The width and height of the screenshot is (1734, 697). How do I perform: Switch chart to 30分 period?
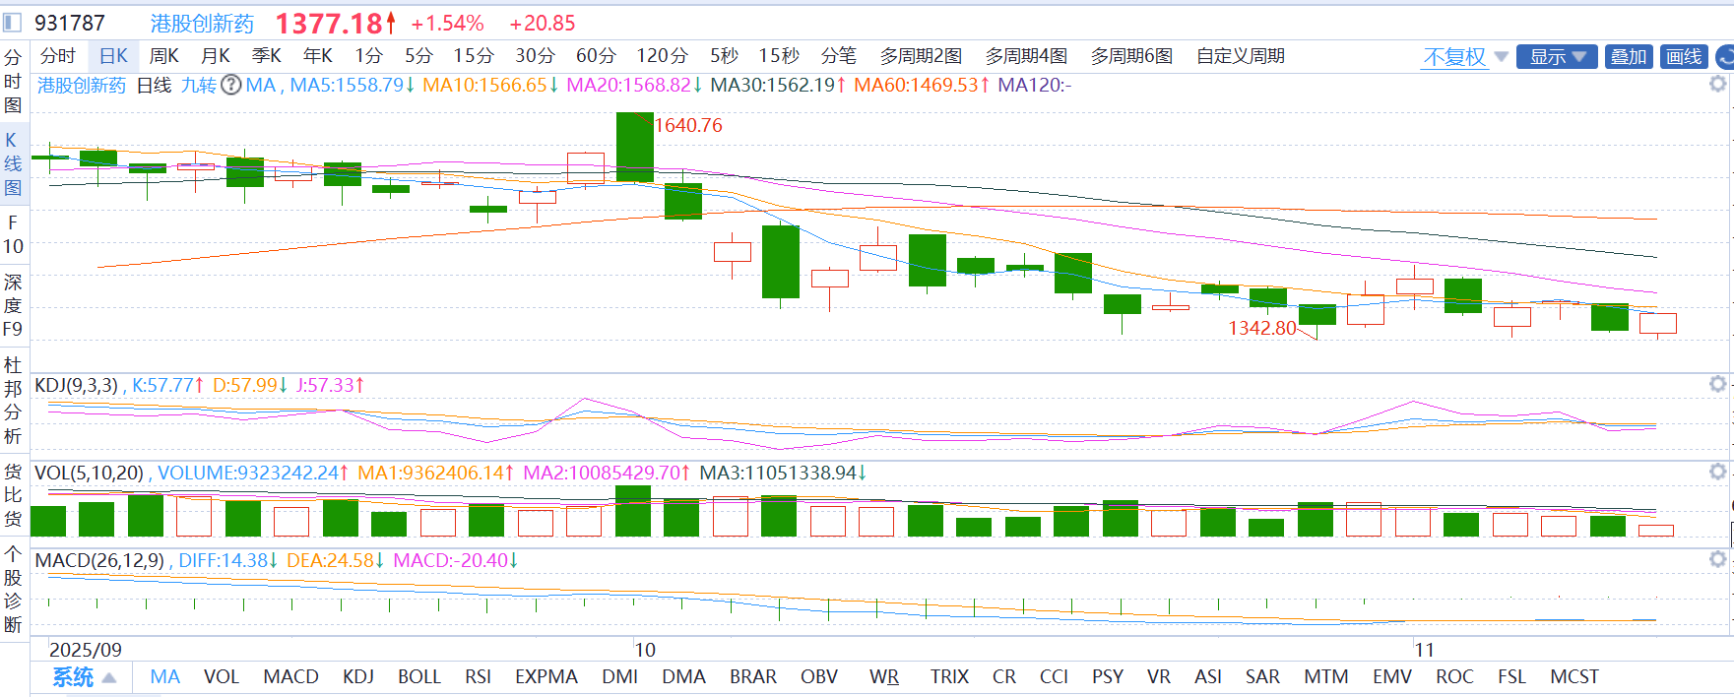(535, 56)
